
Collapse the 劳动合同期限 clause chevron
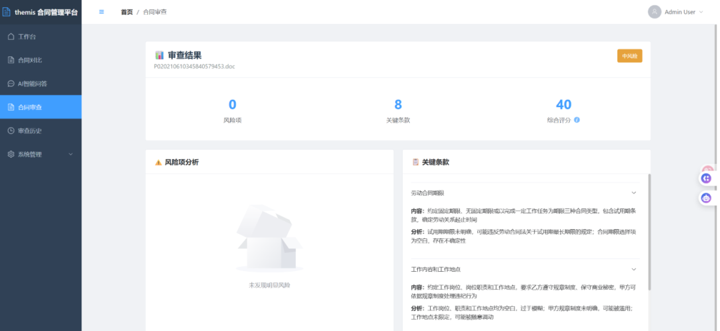pyautogui.click(x=634, y=193)
